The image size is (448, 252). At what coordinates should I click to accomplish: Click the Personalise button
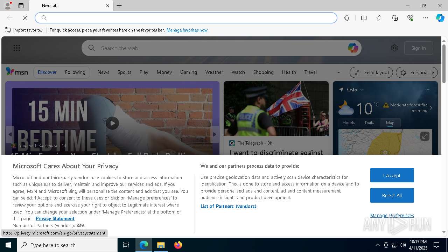417,72
